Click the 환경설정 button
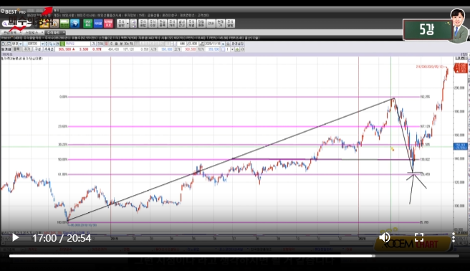This screenshot has height=271, width=470. coord(237,44)
